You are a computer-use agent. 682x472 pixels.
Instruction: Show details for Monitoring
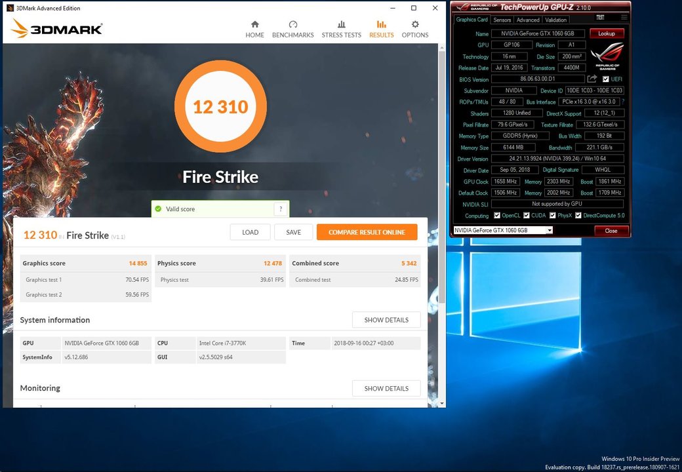386,389
